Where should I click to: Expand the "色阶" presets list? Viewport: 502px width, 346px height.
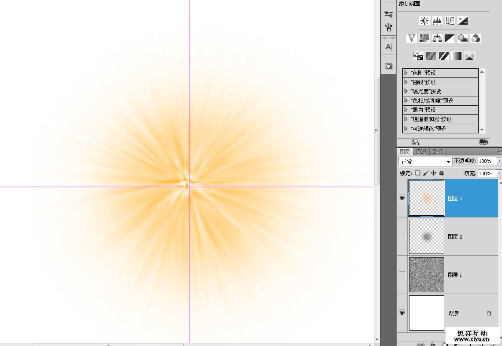[x=406, y=73]
